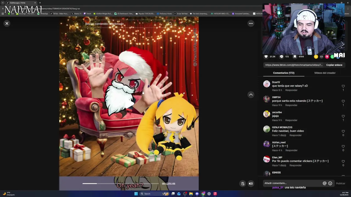
Task: Repost using the yellow repost icon
Action: coord(316,57)
